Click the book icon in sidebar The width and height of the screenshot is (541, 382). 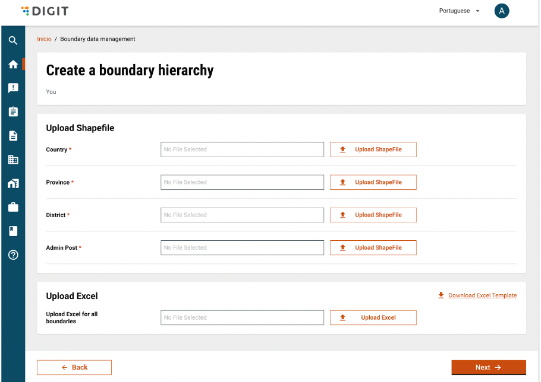click(x=13, y=231)
